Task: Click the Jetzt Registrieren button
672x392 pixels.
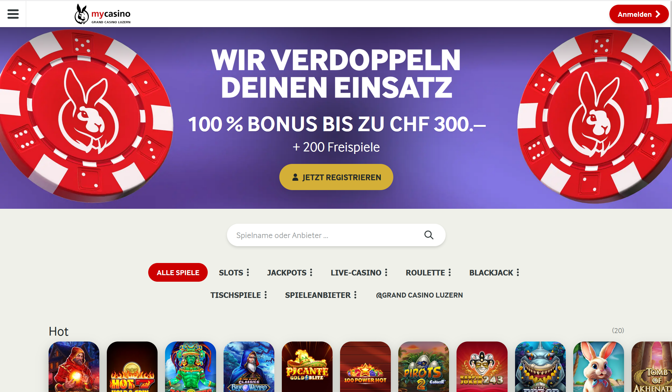Action: tap(336, 177)
